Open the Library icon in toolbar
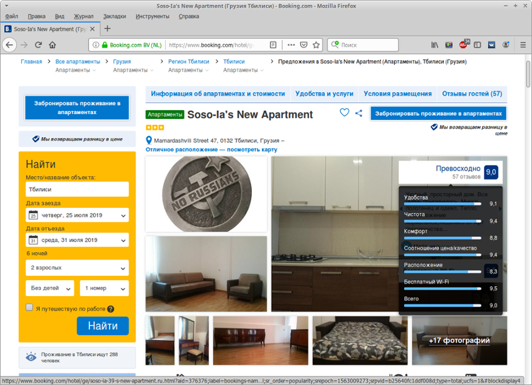Screen dimensions: 532x385 pyautogui.click(x=434, y=45)
